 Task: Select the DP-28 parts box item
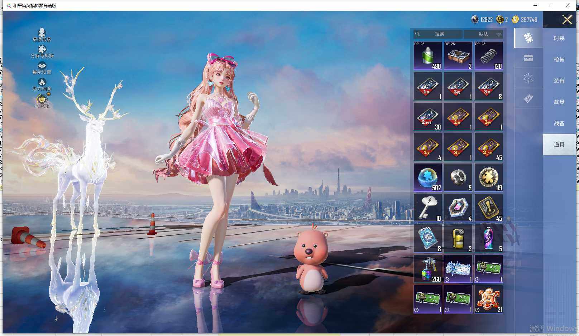[x=458, y=56]
